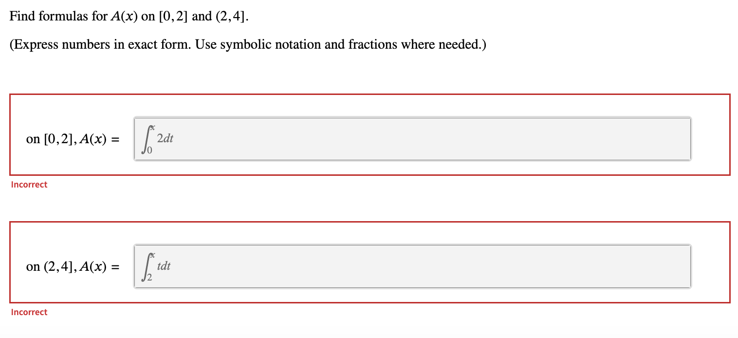The height and width of the screenshot is (338, 738).
Task: Click the second Incorrect label
Action: [x=29, y=312]
